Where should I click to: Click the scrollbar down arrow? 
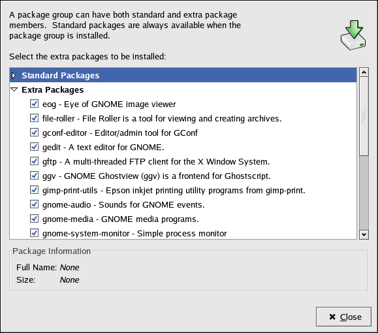(x=364, y=234)
